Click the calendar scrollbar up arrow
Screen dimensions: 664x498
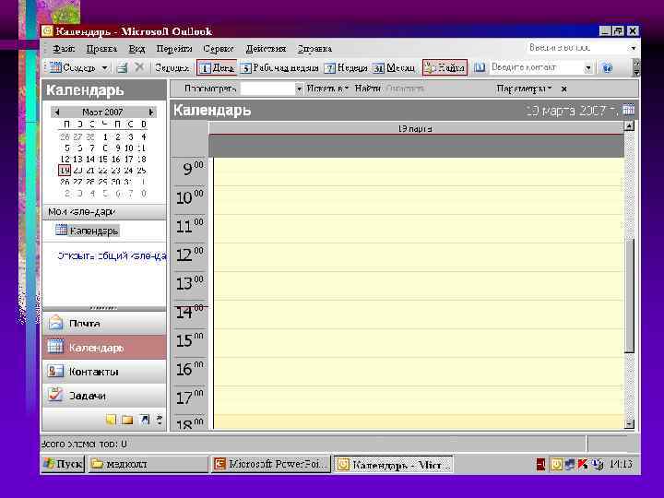[629, 125]
